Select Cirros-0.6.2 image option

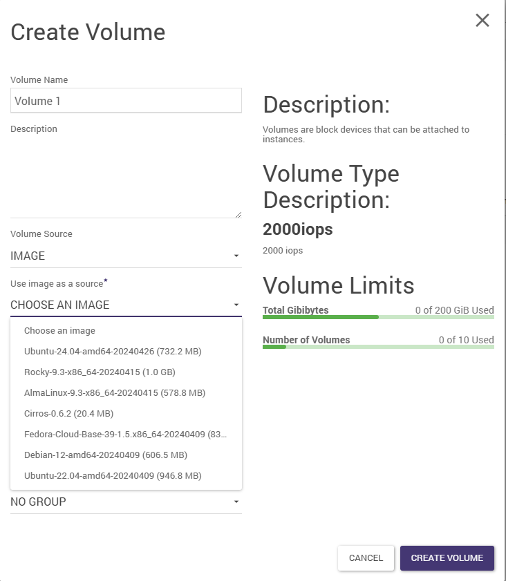pyautogui.click(x=68, y=414)
